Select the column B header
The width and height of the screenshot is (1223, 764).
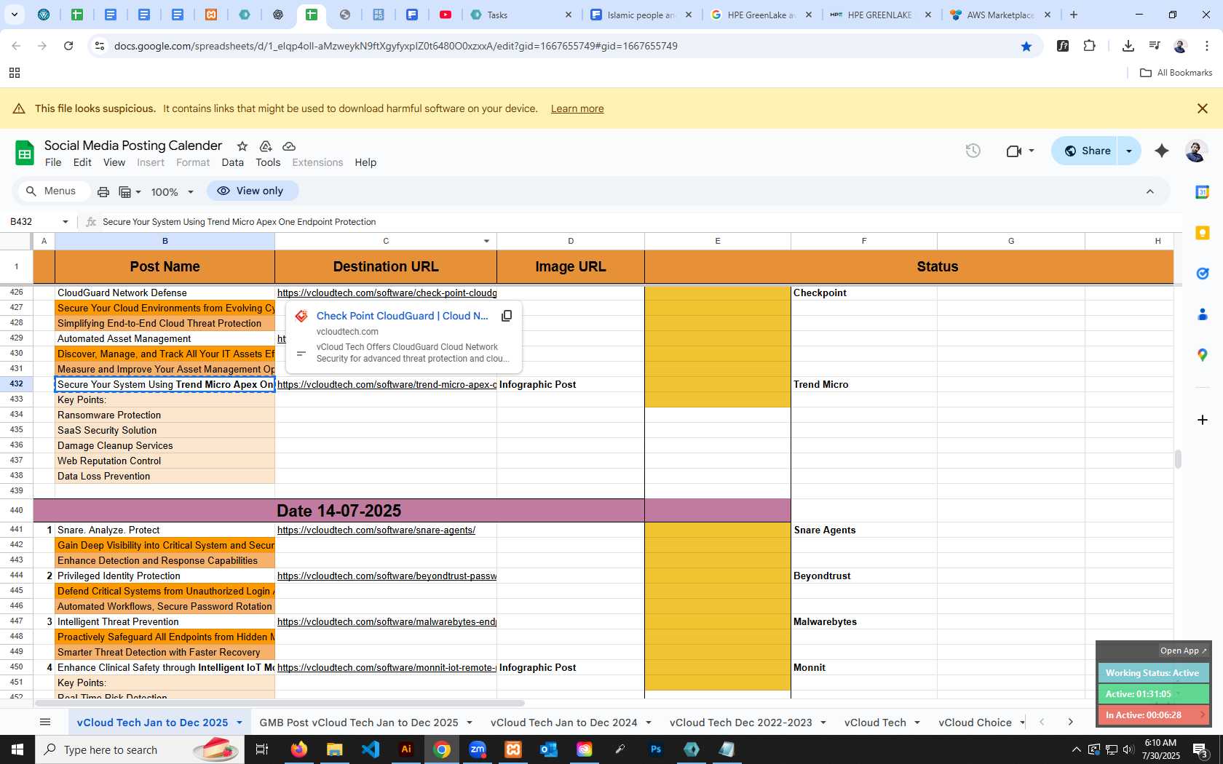tap(165, 241)
